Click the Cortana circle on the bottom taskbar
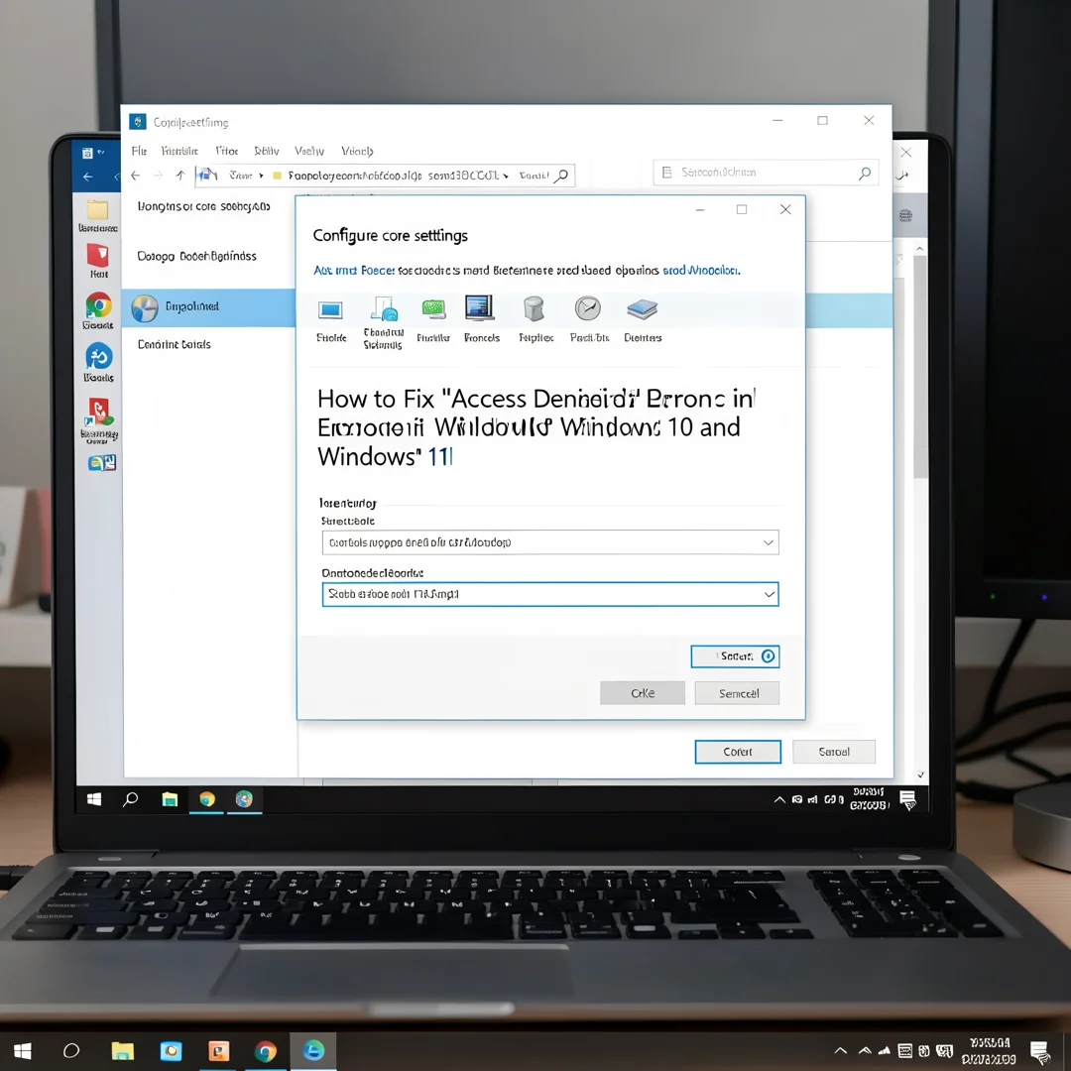This screenshot has width=1071, height=1071. click(x=71, y=1050)
